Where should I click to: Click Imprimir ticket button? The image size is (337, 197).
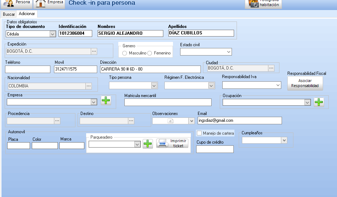coord(172,143)
